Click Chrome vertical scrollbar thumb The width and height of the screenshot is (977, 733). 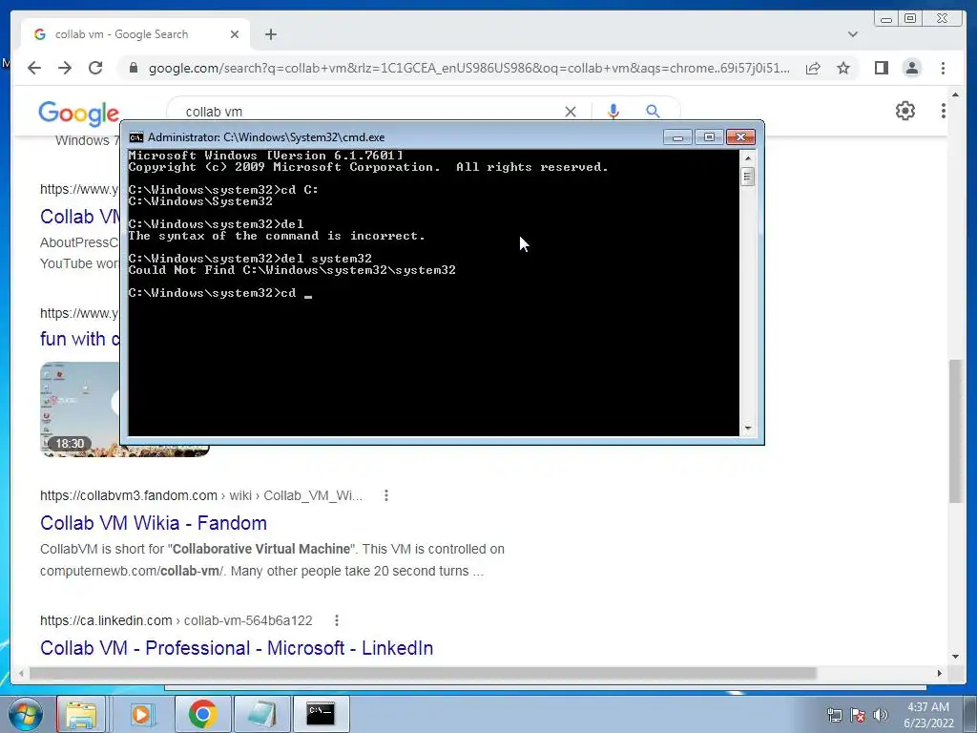point(956,430)
